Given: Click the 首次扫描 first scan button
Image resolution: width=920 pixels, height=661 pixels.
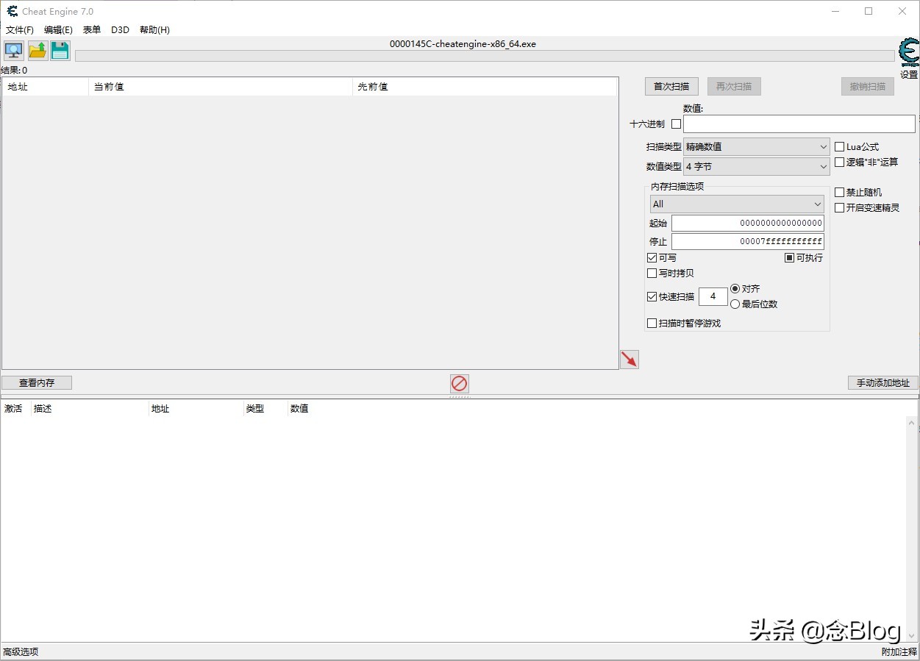Looking at the screenshot, I should tap(671, 87).
